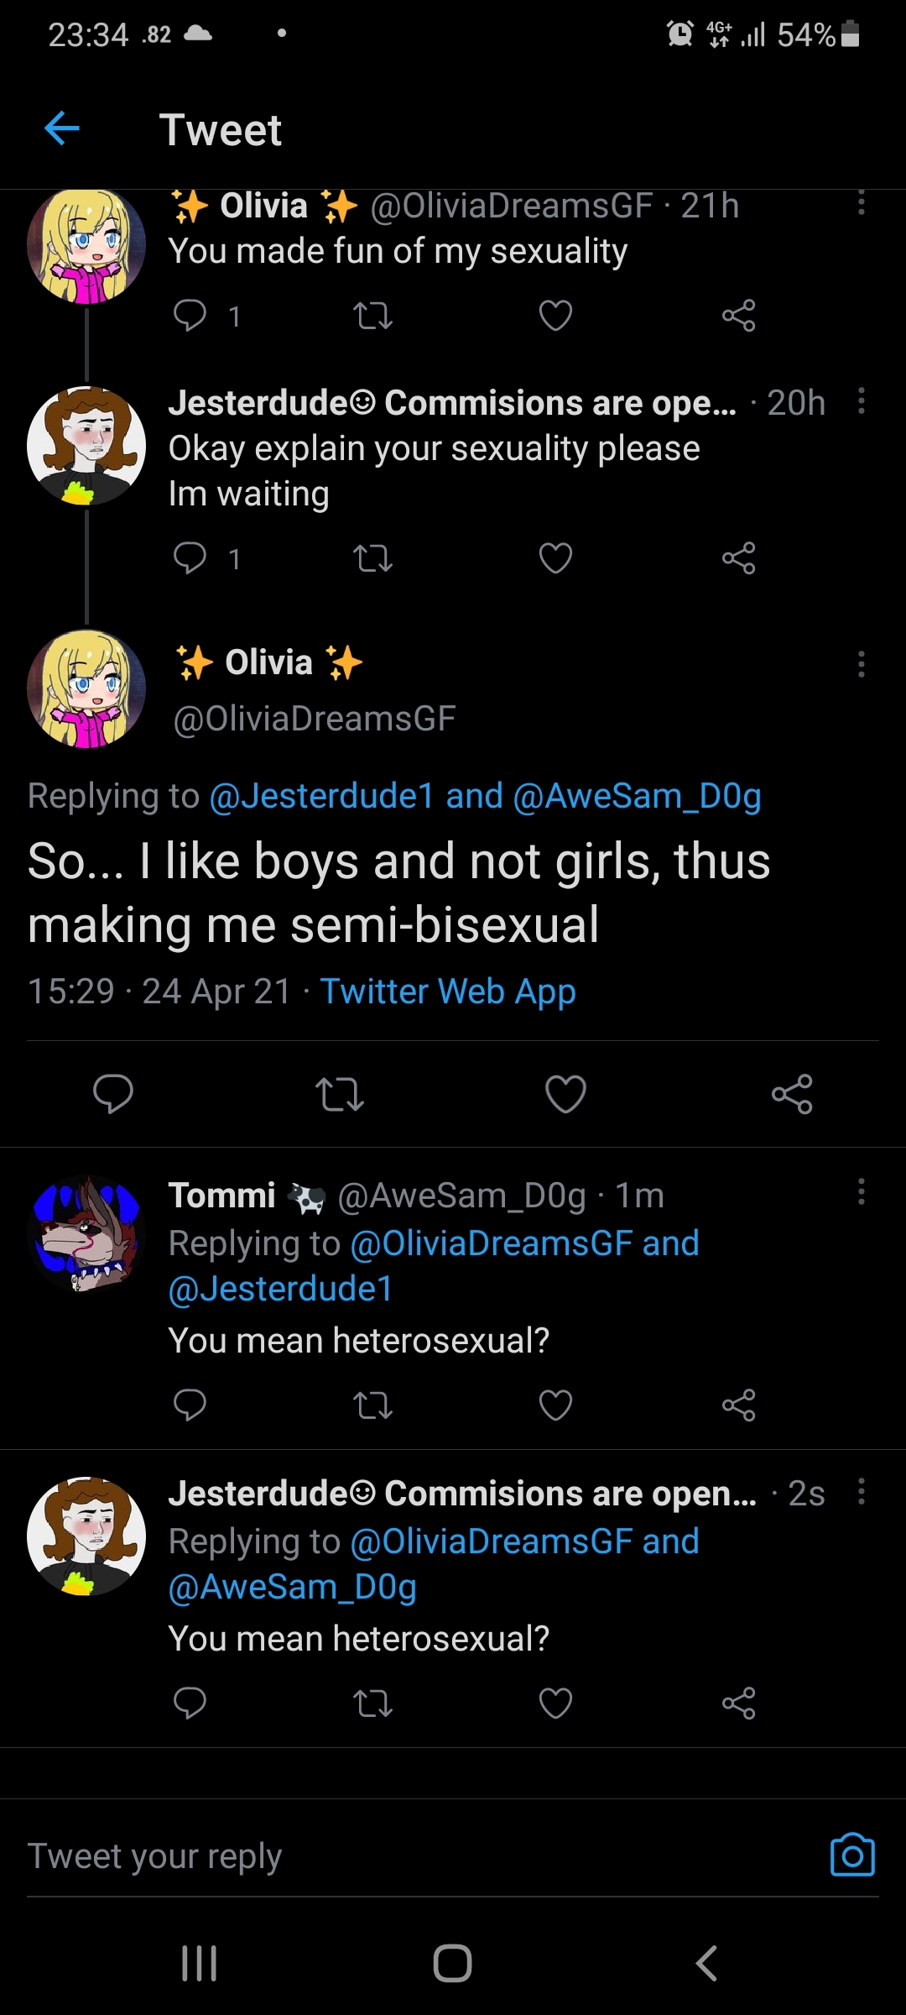Share Olivia's main semi-bisexual tweet

792,1094
